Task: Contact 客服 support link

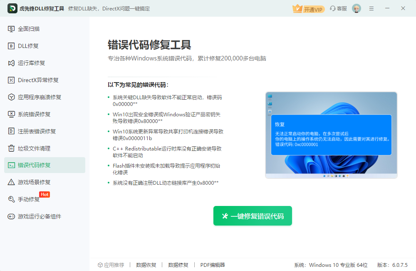Action: [x=339, y=8]
